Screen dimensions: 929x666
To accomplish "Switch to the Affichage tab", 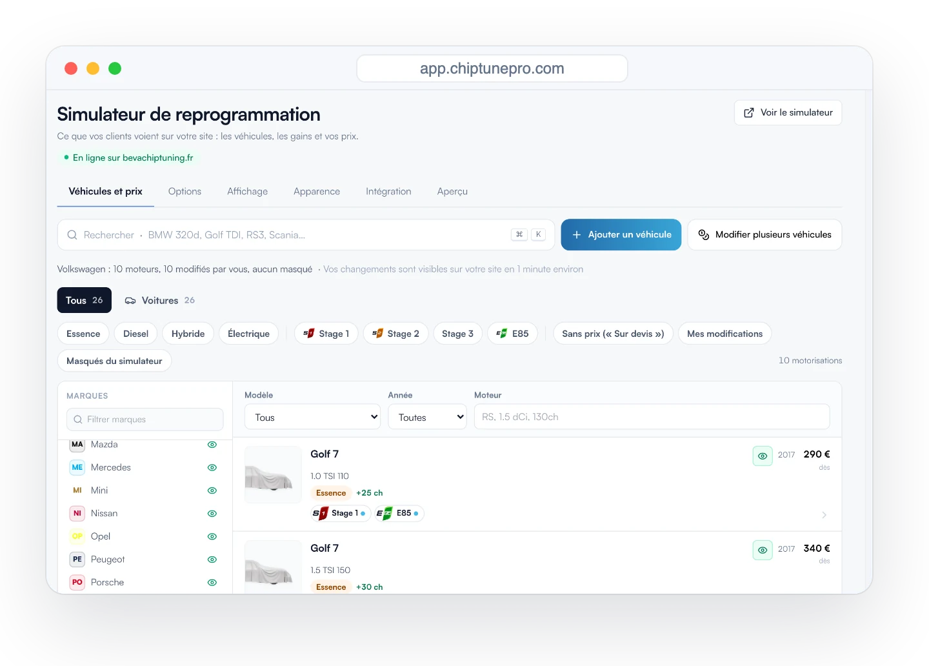I will pos(247,192).
